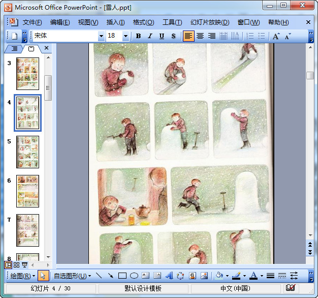Select the Arrow drawing tool
This screenshot has width=318, height=298.
(x=110, y=276)
